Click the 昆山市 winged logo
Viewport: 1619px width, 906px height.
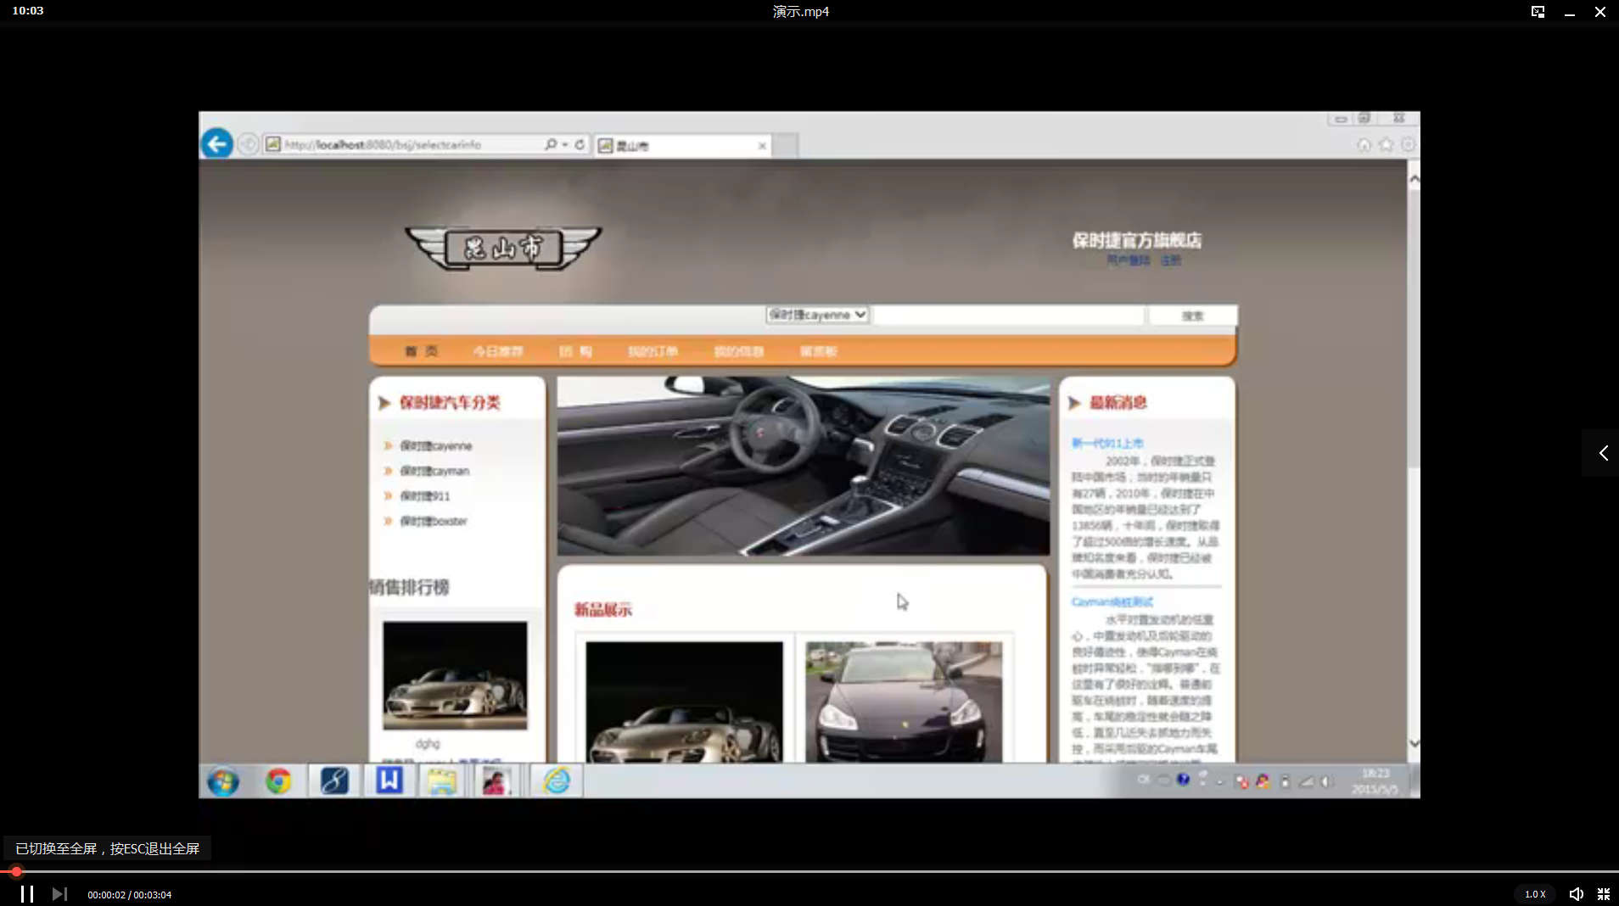coord(503,248)
